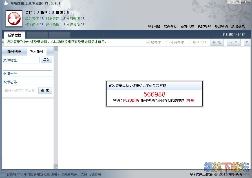
Task: Click 退出登录 to log out
Action: coord(238,26)
